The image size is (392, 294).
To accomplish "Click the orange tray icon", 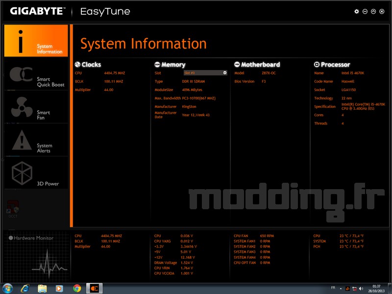I will click(x=347, y=289).
